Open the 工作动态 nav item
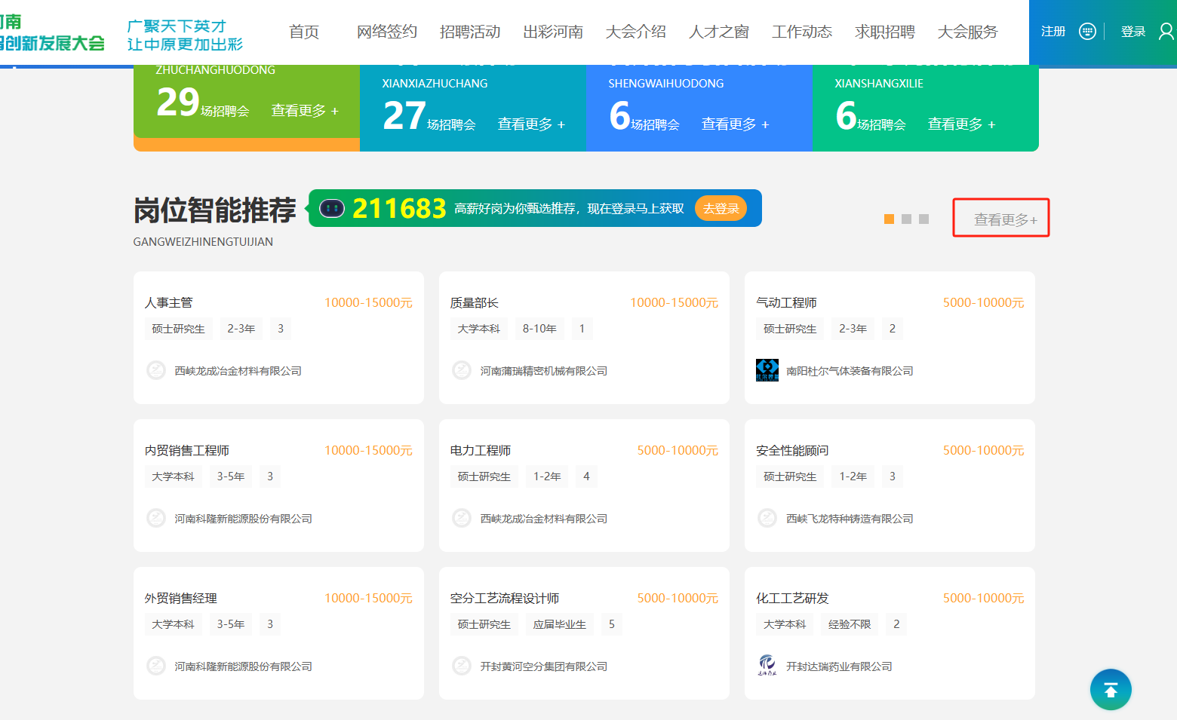 [802, 32]
